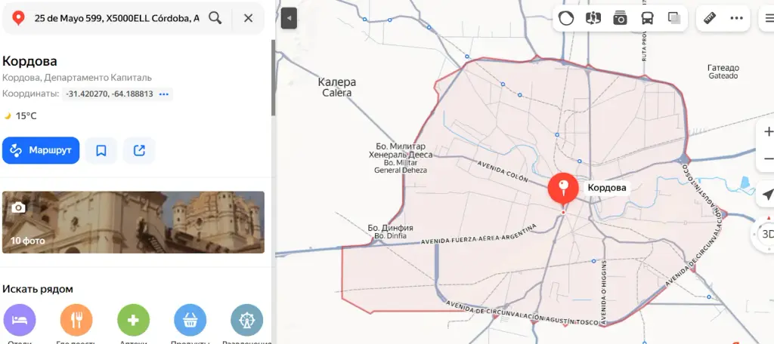774x344 pixels.
Task: Zoom in the map with plus
Action: [768, 132]
